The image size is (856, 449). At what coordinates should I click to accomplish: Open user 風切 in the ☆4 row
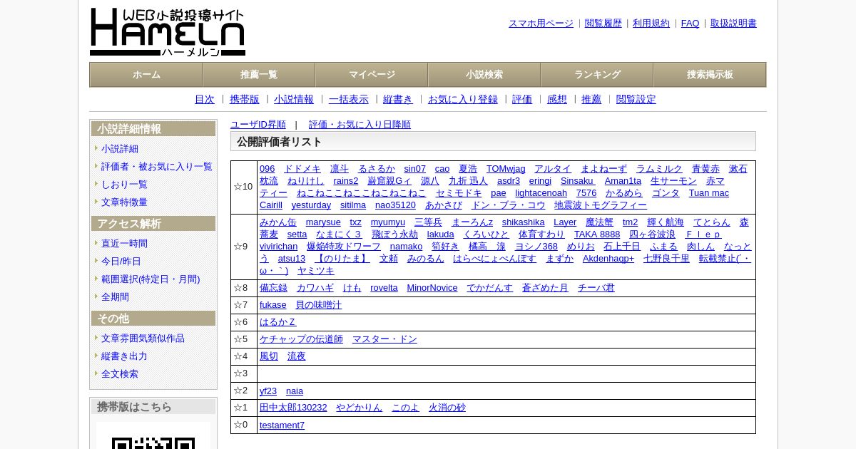(269, 356)
